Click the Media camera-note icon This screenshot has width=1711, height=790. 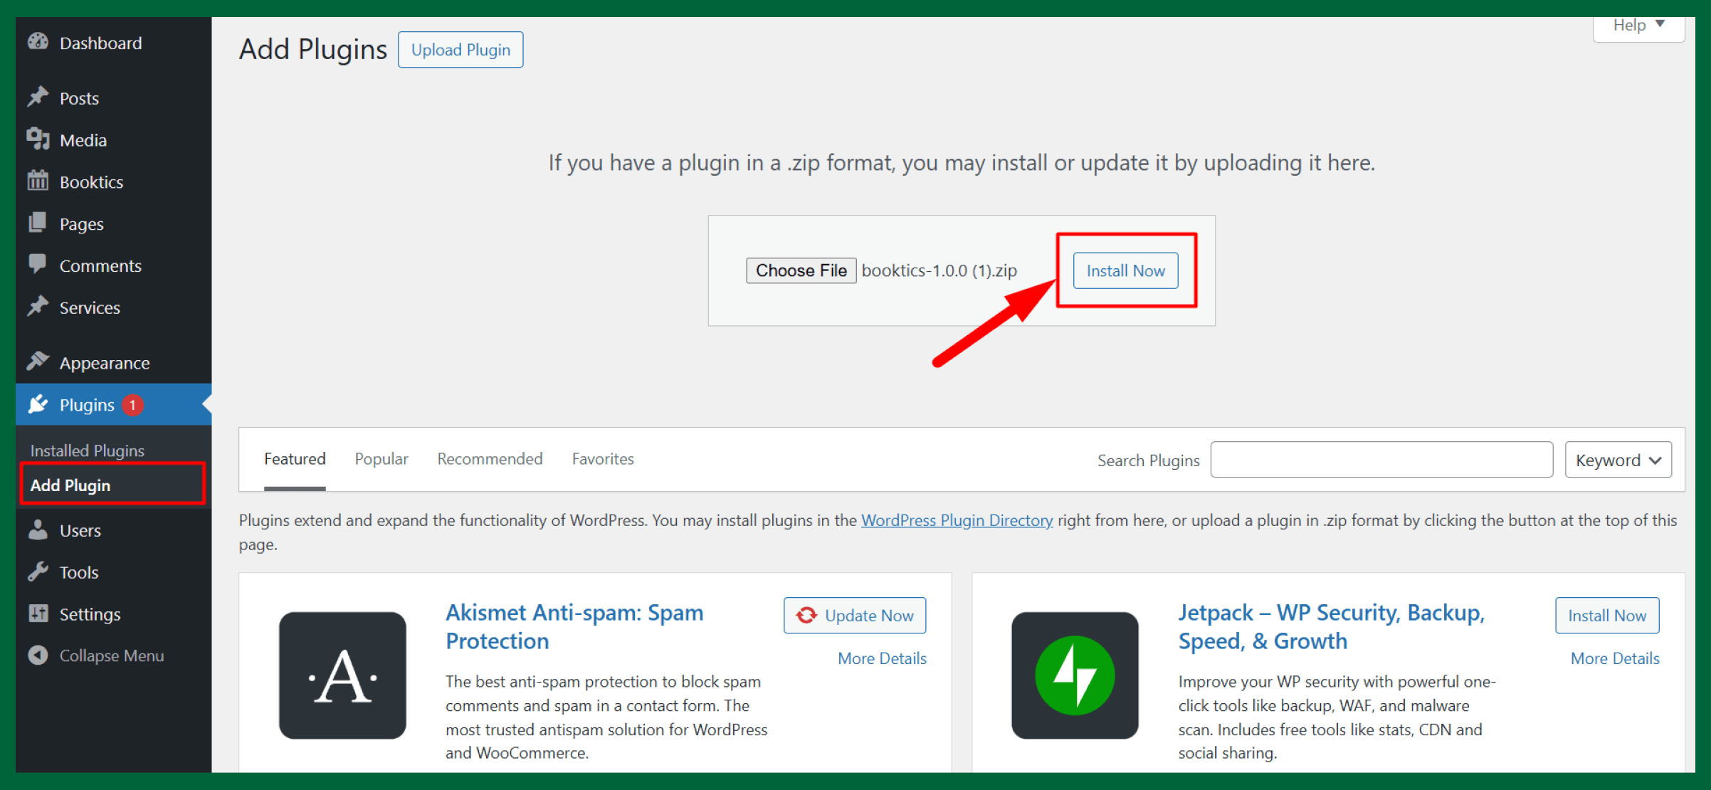(x=38, y=139)
